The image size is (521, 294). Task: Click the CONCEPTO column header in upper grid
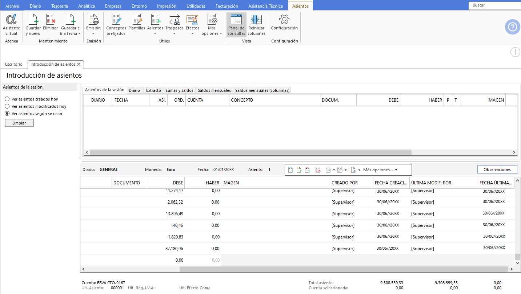pos(275,100)
